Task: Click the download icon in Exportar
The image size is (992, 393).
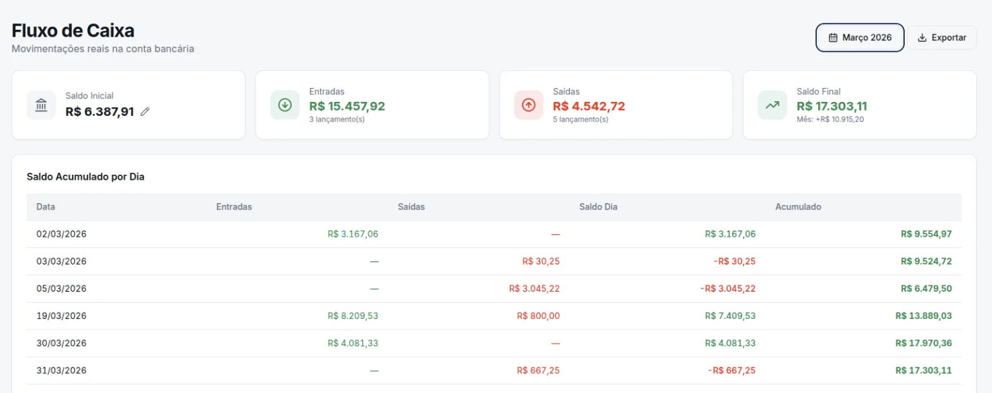Action: tap(922, 38)
